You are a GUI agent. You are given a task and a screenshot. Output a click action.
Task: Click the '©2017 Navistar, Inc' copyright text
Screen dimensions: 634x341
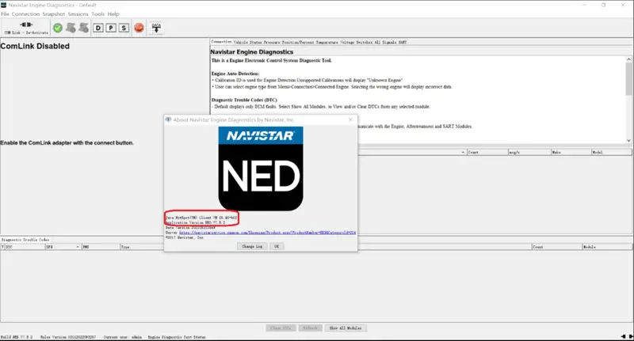pyautogui.click(x=185, y=237)
